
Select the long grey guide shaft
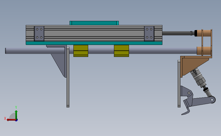click(x=101, y=51)
